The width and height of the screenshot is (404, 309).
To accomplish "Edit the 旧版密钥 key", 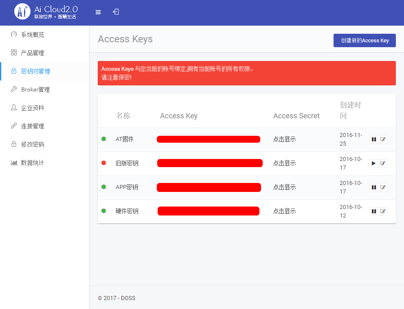I will tap(382, 163).
